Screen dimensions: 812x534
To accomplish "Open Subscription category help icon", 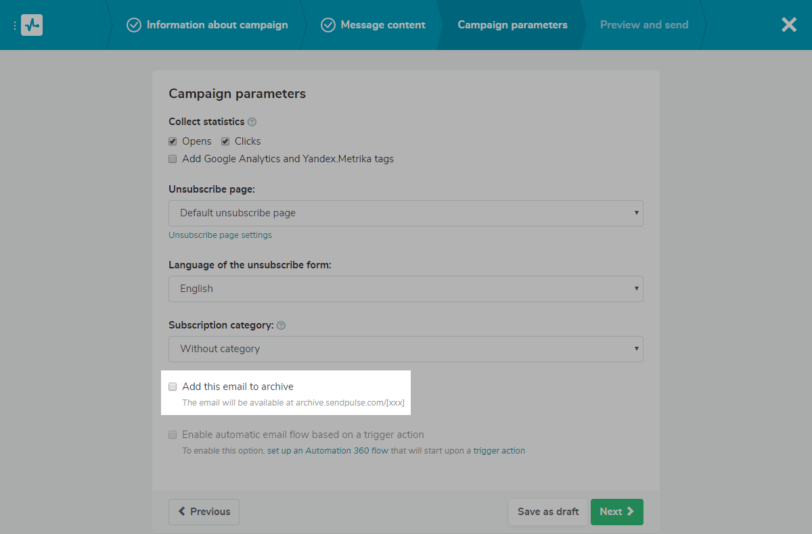I will click(x=281, y=325).
